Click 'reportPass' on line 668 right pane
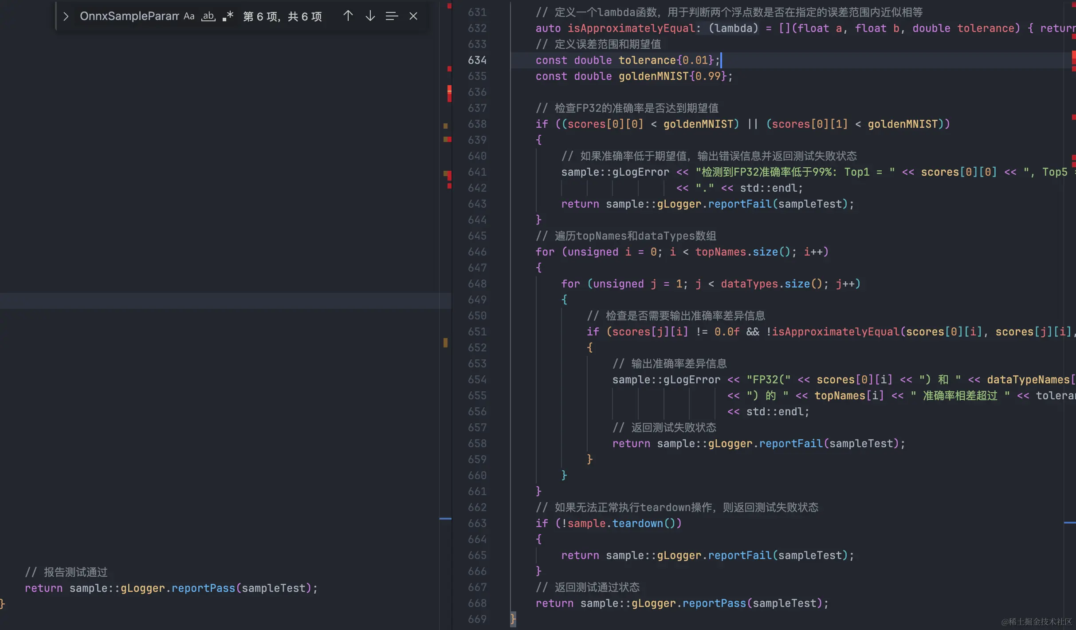 point(714,603)
